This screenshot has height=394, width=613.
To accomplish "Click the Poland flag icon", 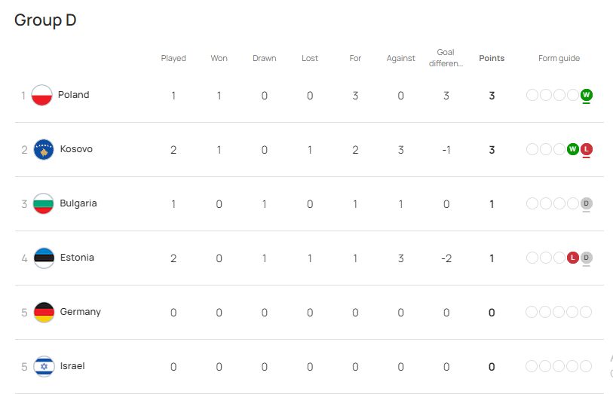I will [x=42, y=96].
